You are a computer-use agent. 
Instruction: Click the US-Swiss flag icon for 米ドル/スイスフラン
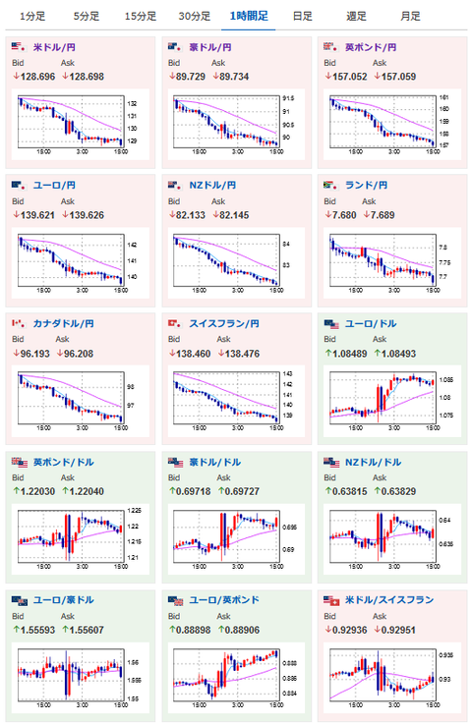pyautogui.click(x=331, y=601)
